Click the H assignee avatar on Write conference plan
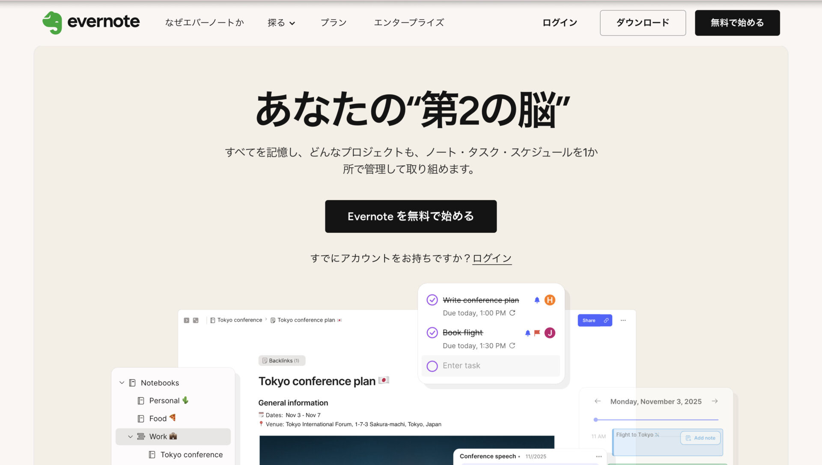822x465 pixels. 550,300
